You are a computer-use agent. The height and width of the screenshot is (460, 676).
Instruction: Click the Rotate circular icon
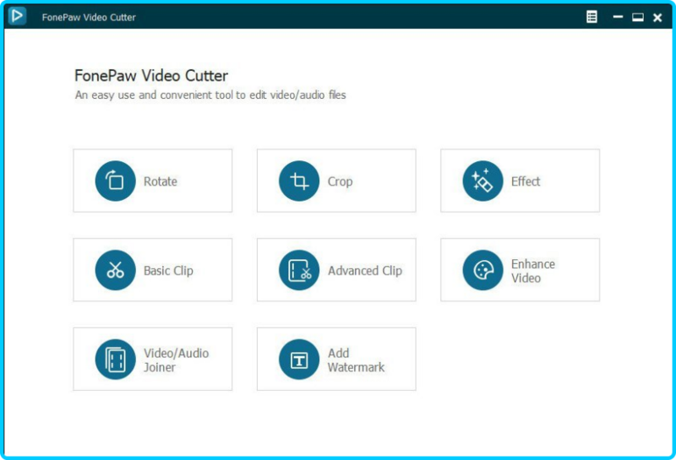[x=115, y=181]
